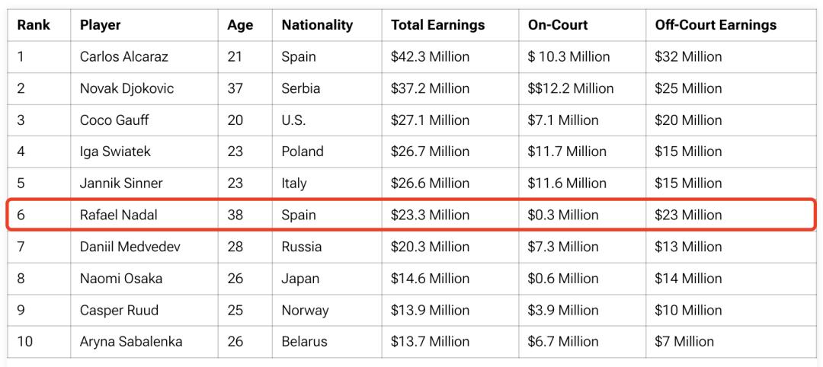This screenshot has height=367, width=823.
Task: Click Rafael Nadal's $0.3 Million on-court cell
Action: 562,215
